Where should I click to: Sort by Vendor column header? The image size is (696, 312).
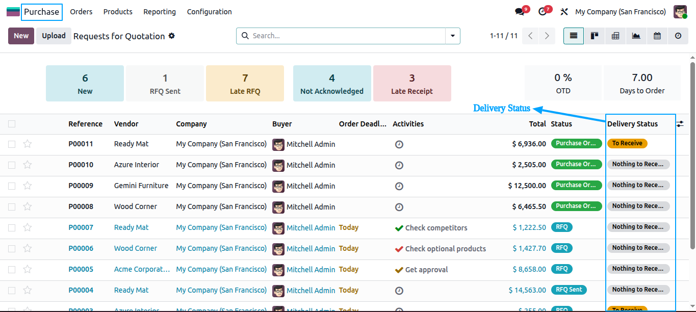126,124
